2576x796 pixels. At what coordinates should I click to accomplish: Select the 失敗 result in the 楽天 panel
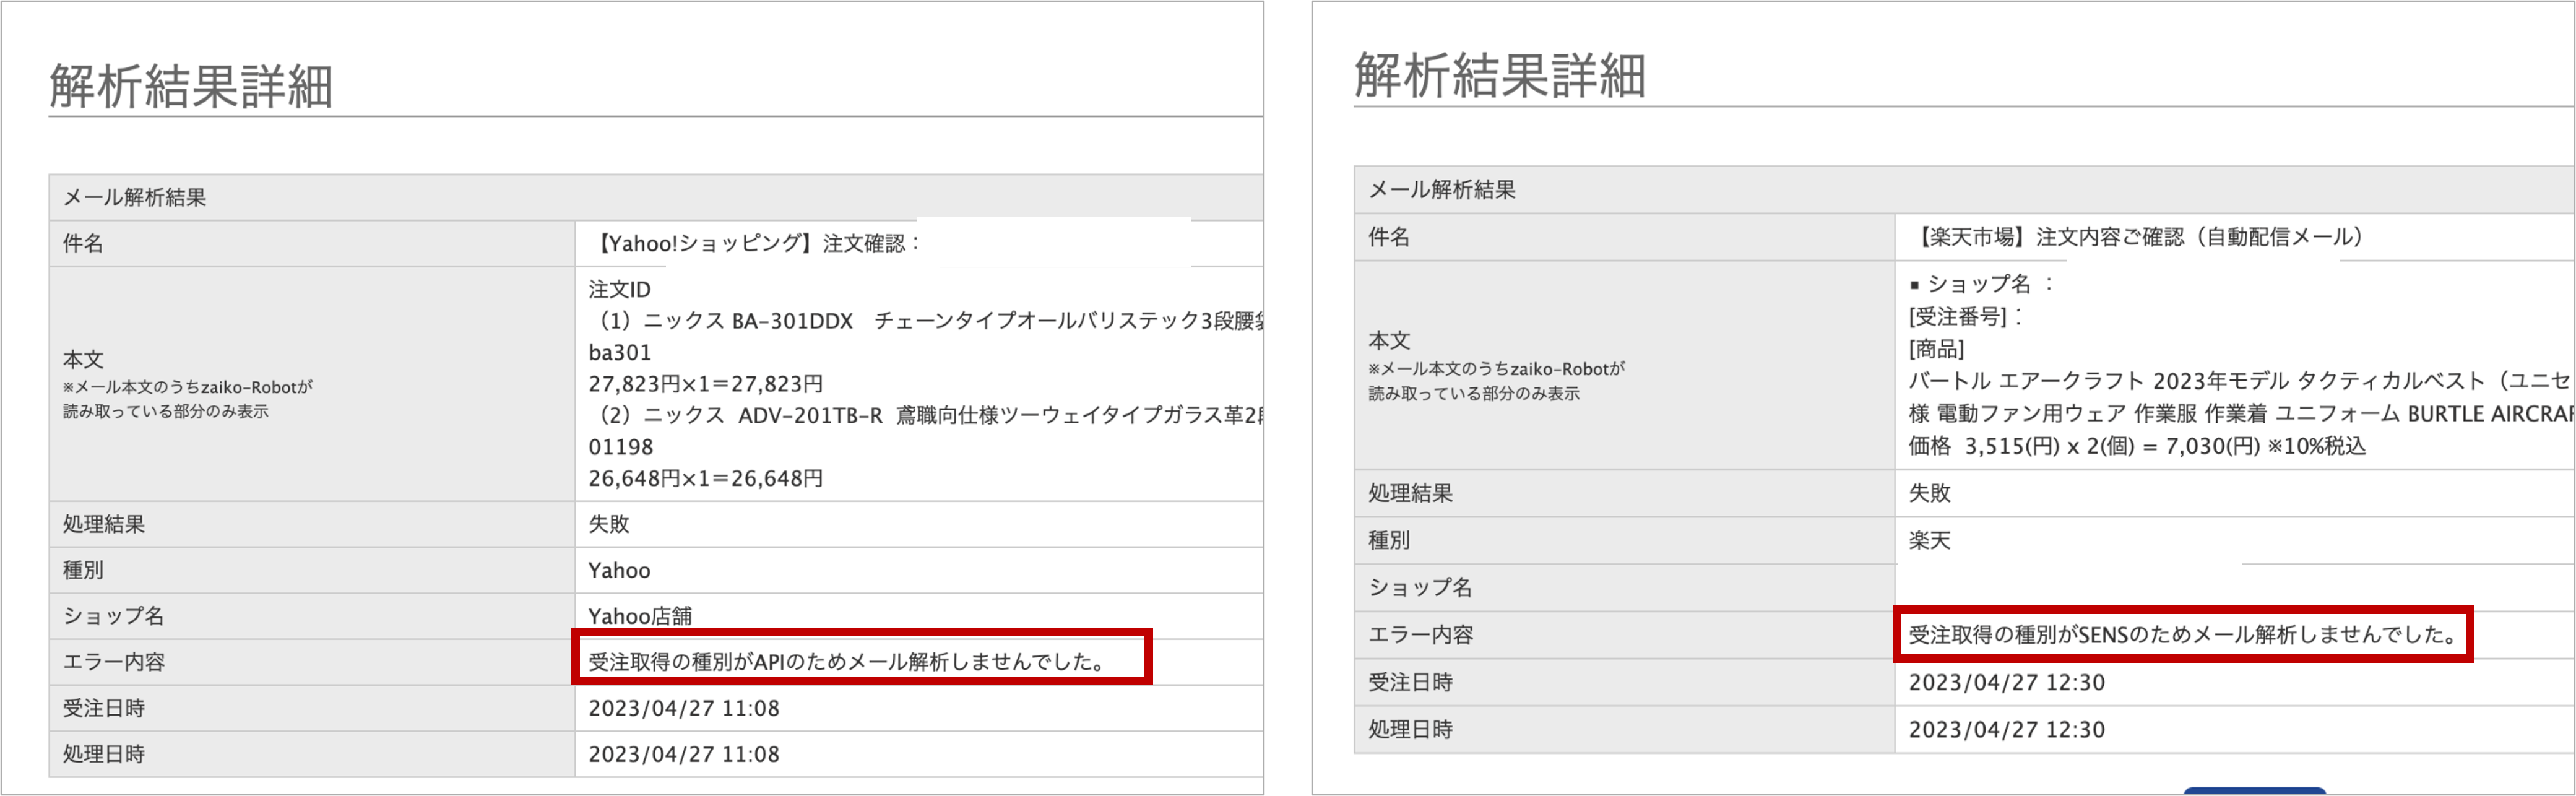(1929, 493)
